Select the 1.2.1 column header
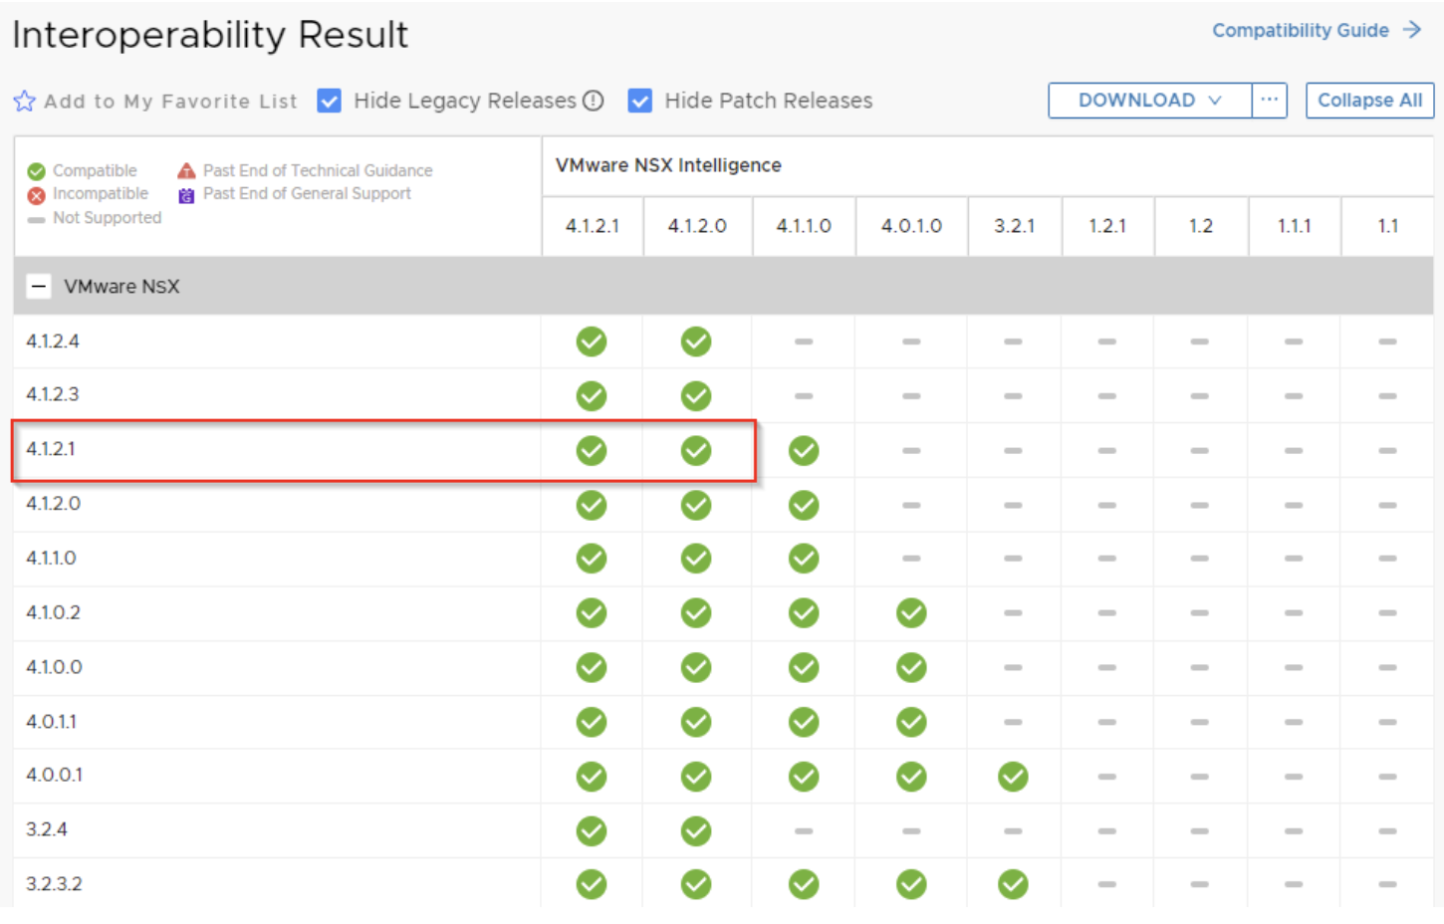Image resolution: width=1444 pixels, height=924 pixels. (1107, 226)
